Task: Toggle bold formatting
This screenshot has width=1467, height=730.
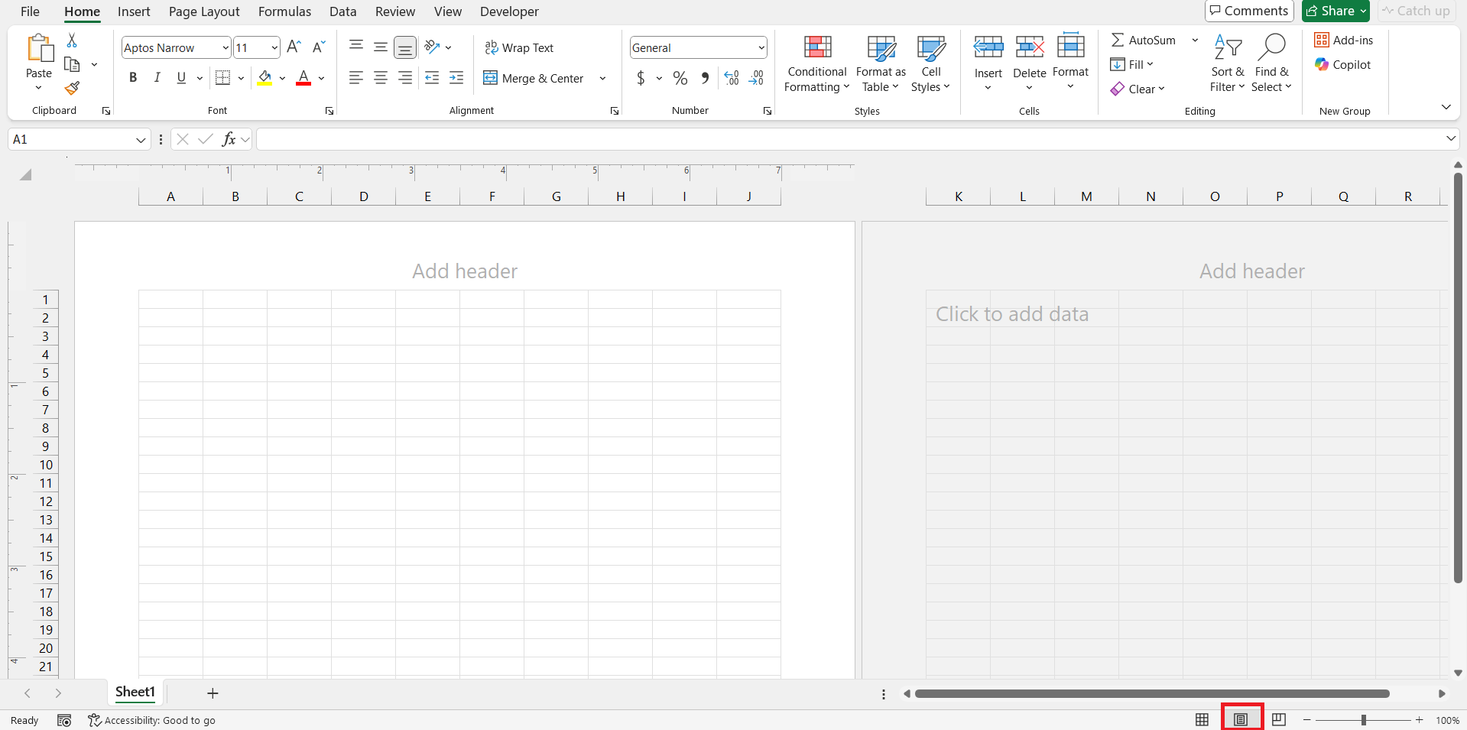Action: (x=133, y=77)
